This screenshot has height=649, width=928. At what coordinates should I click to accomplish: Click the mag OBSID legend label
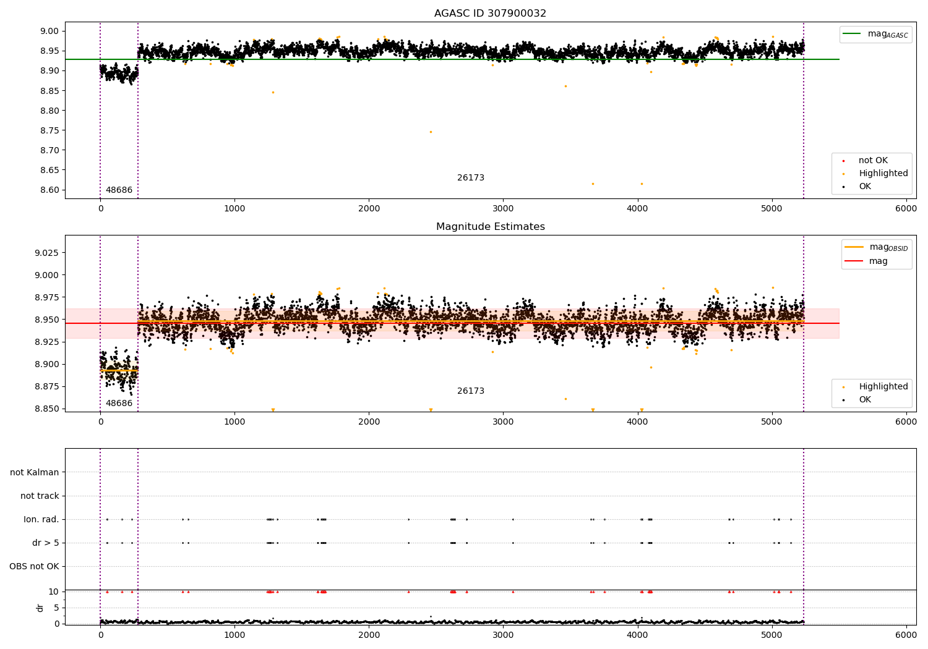coord(888,247)
